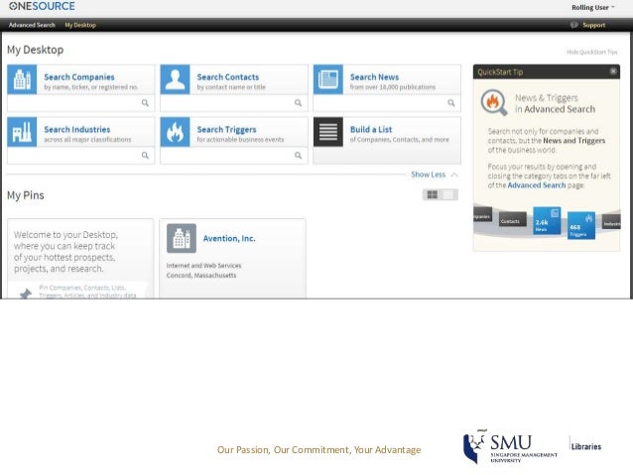633x475 pixels.
Task: Open the Search Companies heading link
Action: 79,77
